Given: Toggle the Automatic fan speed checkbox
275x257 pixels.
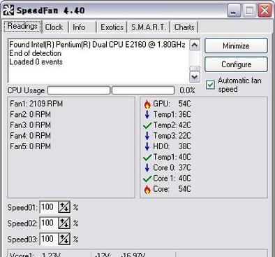Looking at the screenshot, I should click(210, 85).
